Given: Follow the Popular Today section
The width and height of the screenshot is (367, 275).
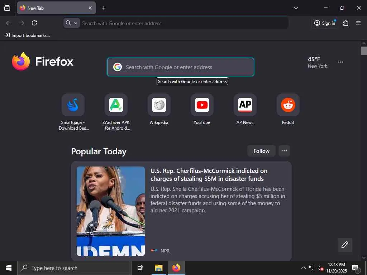Looking at the screenshot, I should tap(261, 151).
